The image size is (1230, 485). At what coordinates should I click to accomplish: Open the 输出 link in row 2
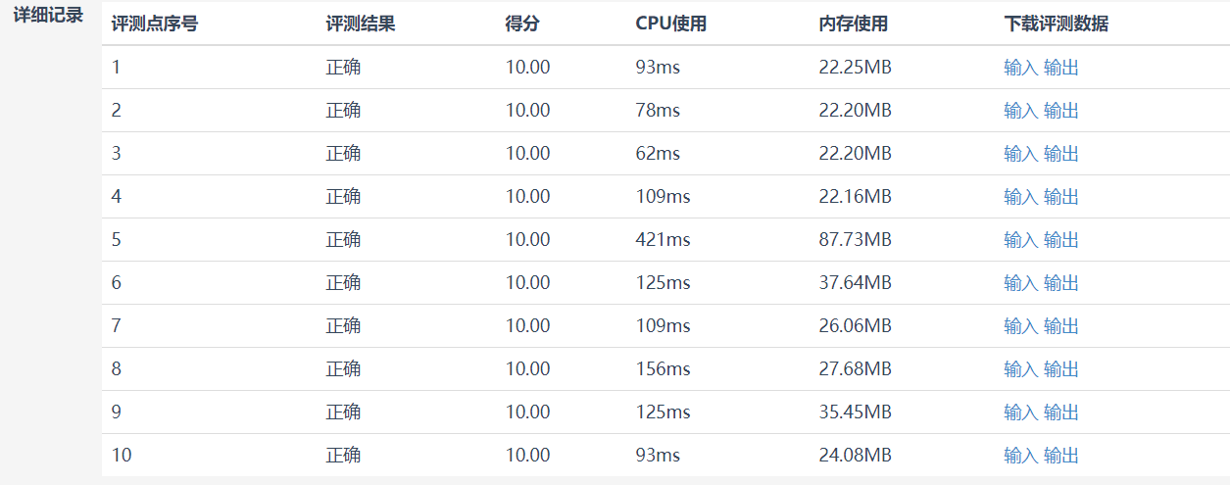[x=1061, y=111]
